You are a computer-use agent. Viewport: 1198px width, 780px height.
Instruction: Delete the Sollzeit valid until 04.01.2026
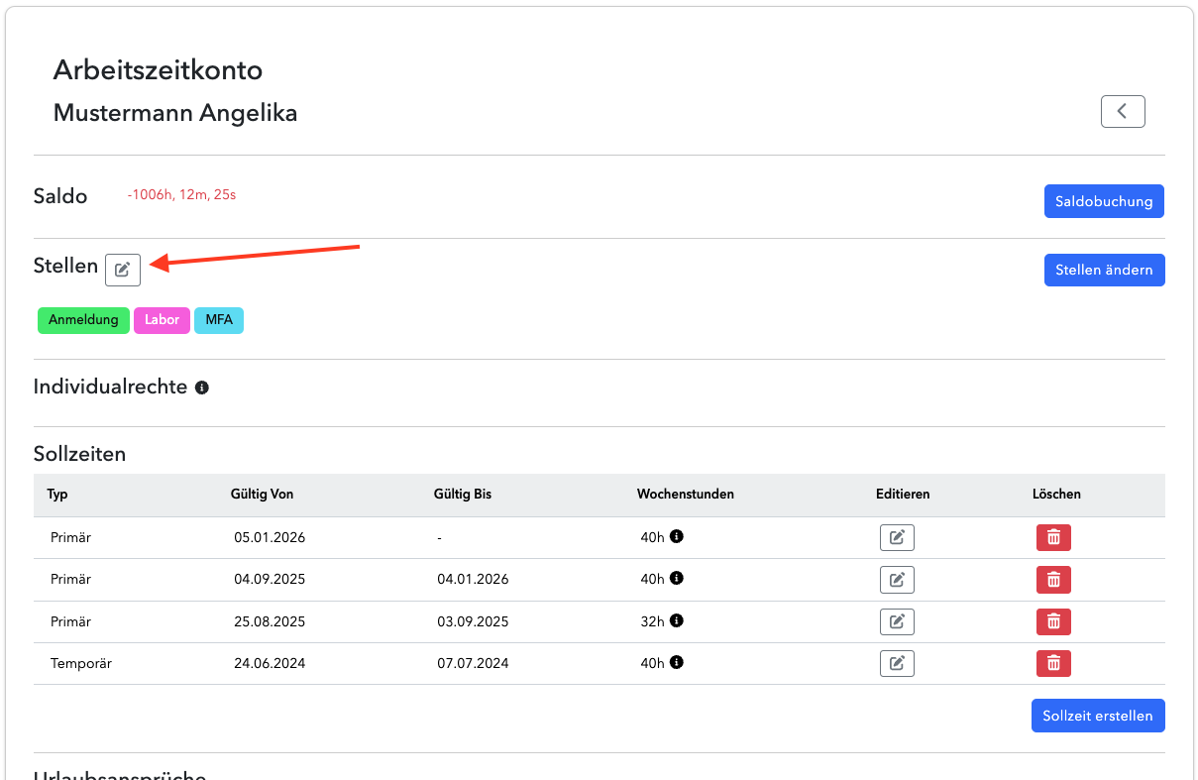1053,580
